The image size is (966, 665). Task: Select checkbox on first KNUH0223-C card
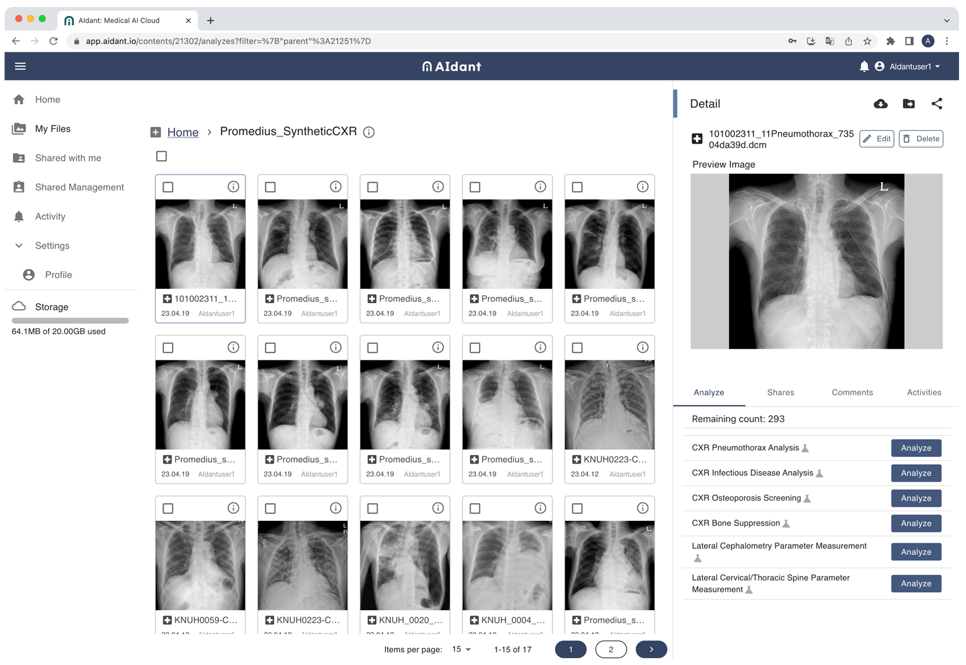tap(578, 348)
